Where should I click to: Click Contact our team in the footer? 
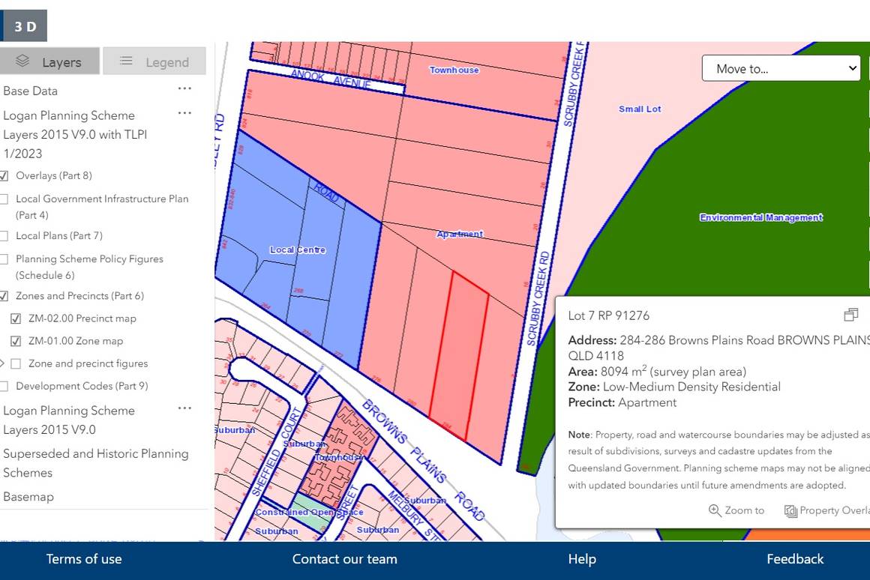pyautogui.click(x=344, y=559)
